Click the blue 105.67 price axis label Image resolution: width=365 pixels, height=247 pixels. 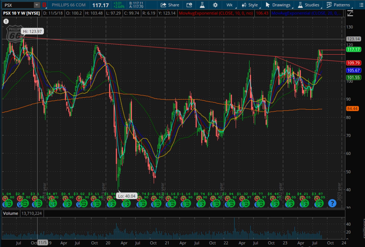pyautogui.click(x=353, y=70)
